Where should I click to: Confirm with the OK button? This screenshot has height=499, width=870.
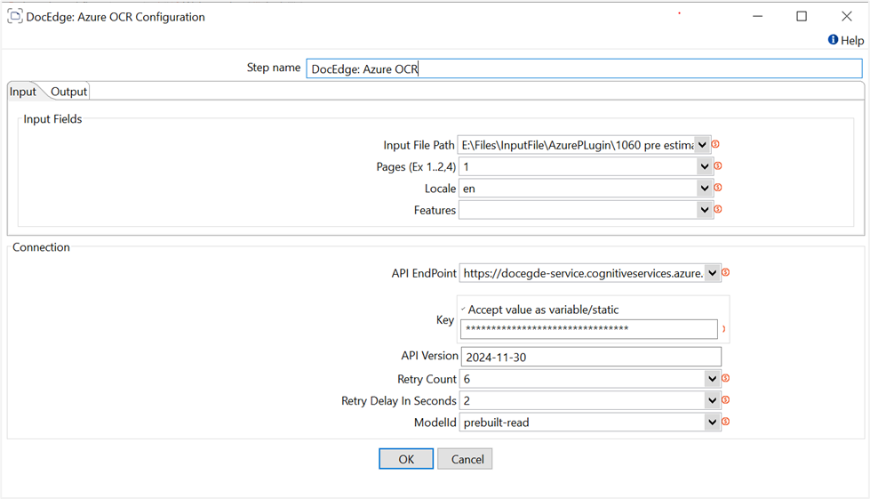click(406, 459)
